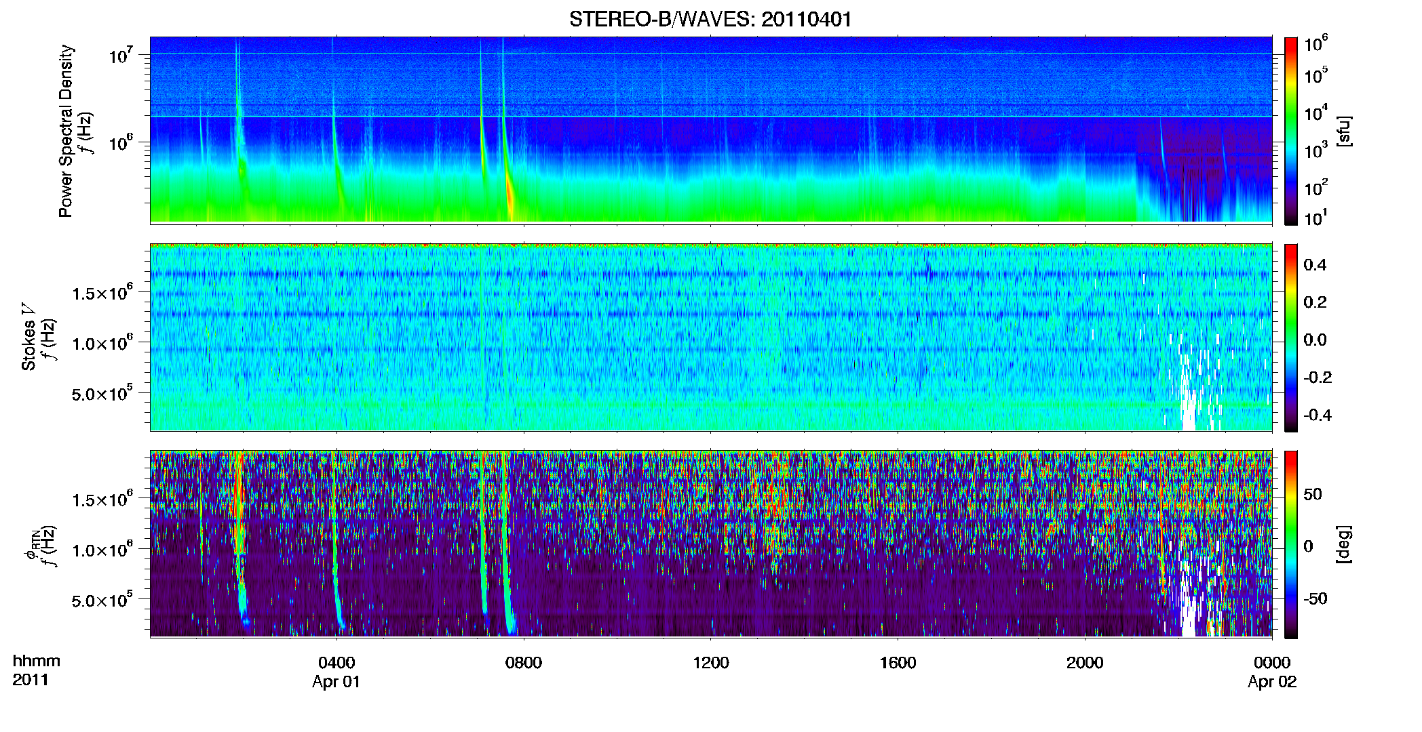The width and height of the screenshot is (1422, 732).
Task: Click the 10^4 label on the sfu colorbar
Action: click(x=1316, y=113)
